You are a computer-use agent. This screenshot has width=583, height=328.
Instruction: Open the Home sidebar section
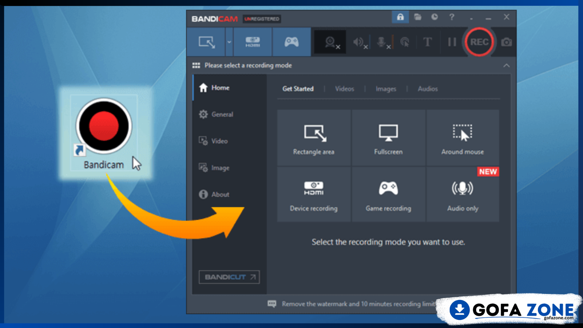(x=230, y=88)
